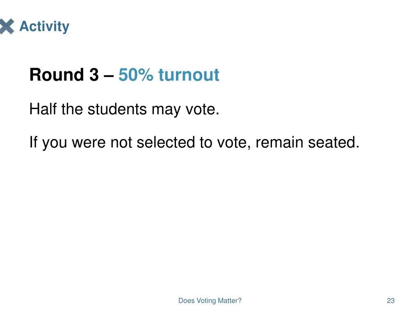Click the word 'Half' in first sentence
Image resolution: width=420 pixels, height=315 pixels.
click(x=43, y=109)
